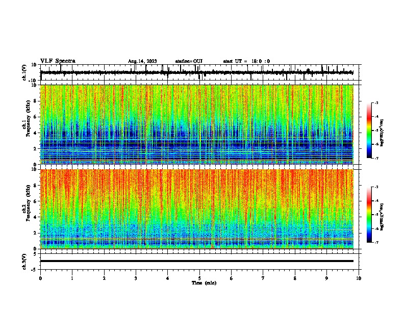This screenshot has height=312, width=404.
Task: Click the ch.2 spectrogram panel
Action: [x=197, y=209]
